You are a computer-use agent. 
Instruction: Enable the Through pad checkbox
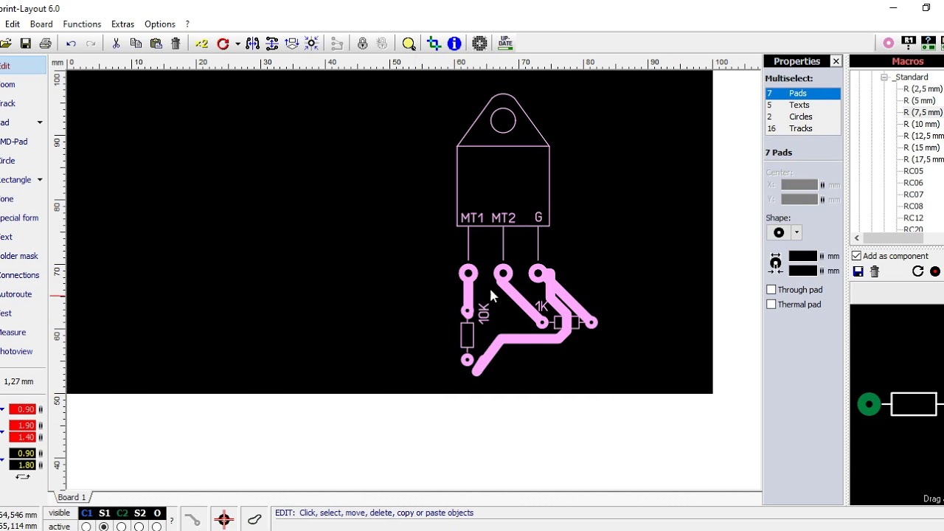point(771,290)
